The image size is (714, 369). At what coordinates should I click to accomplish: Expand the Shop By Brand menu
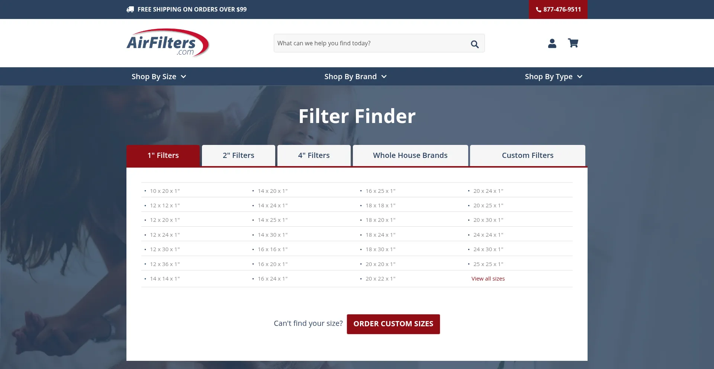[x=356, y=77]
